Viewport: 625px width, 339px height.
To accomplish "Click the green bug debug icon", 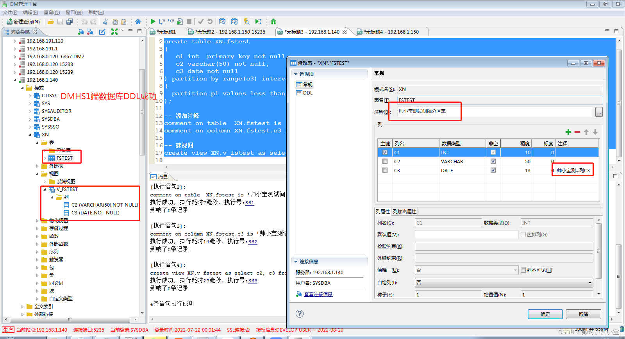I will (273, 21).
